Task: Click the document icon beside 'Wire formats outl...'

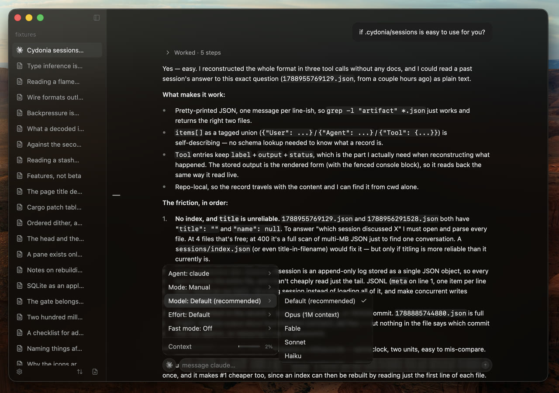Action: click(x=20, y=97)
